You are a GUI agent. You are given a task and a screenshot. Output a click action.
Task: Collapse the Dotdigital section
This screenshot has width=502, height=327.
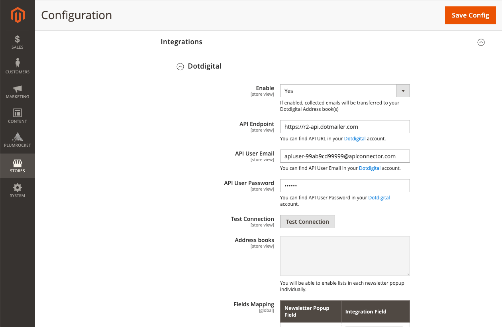point(180,66)
